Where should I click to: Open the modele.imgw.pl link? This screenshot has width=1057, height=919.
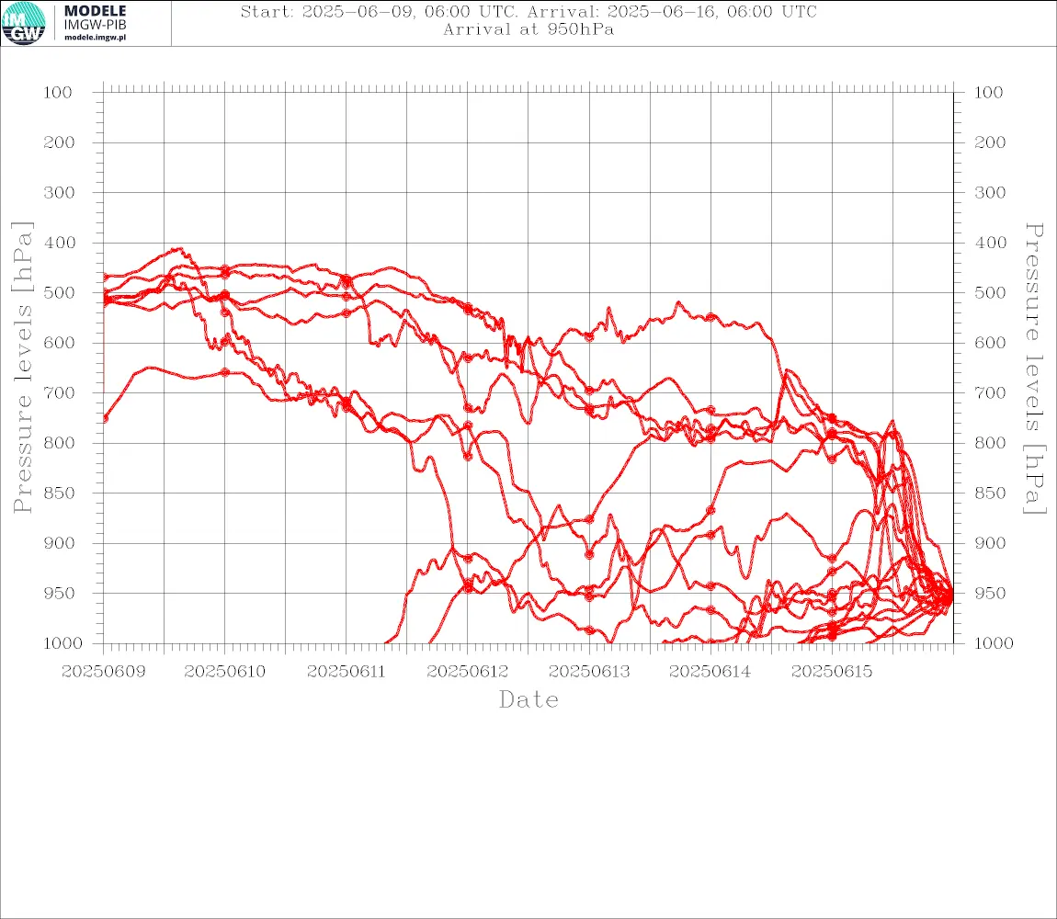coord(95,38)
